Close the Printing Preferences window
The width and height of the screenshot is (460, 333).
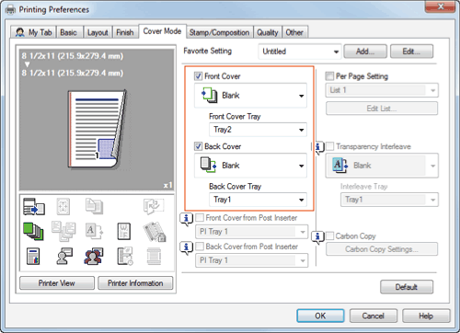click(440, 6)
